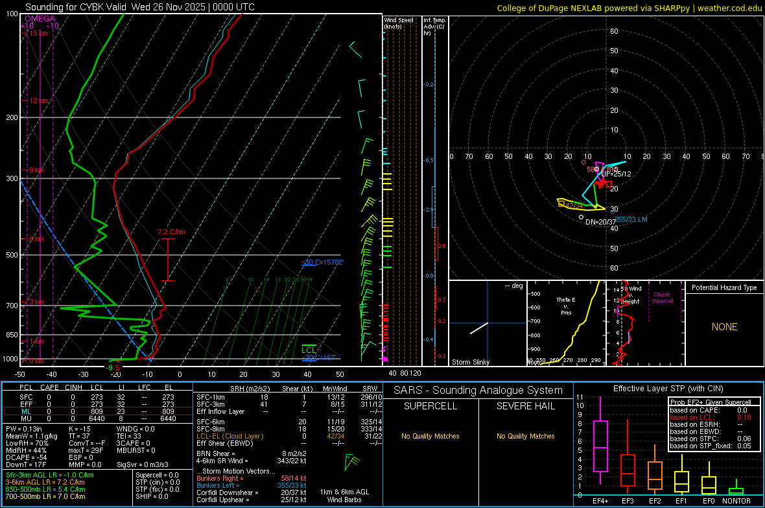The width and height of the screenshot is (765, 508).
Task: Click the 9 km height marker
Action: coord(36,170)
